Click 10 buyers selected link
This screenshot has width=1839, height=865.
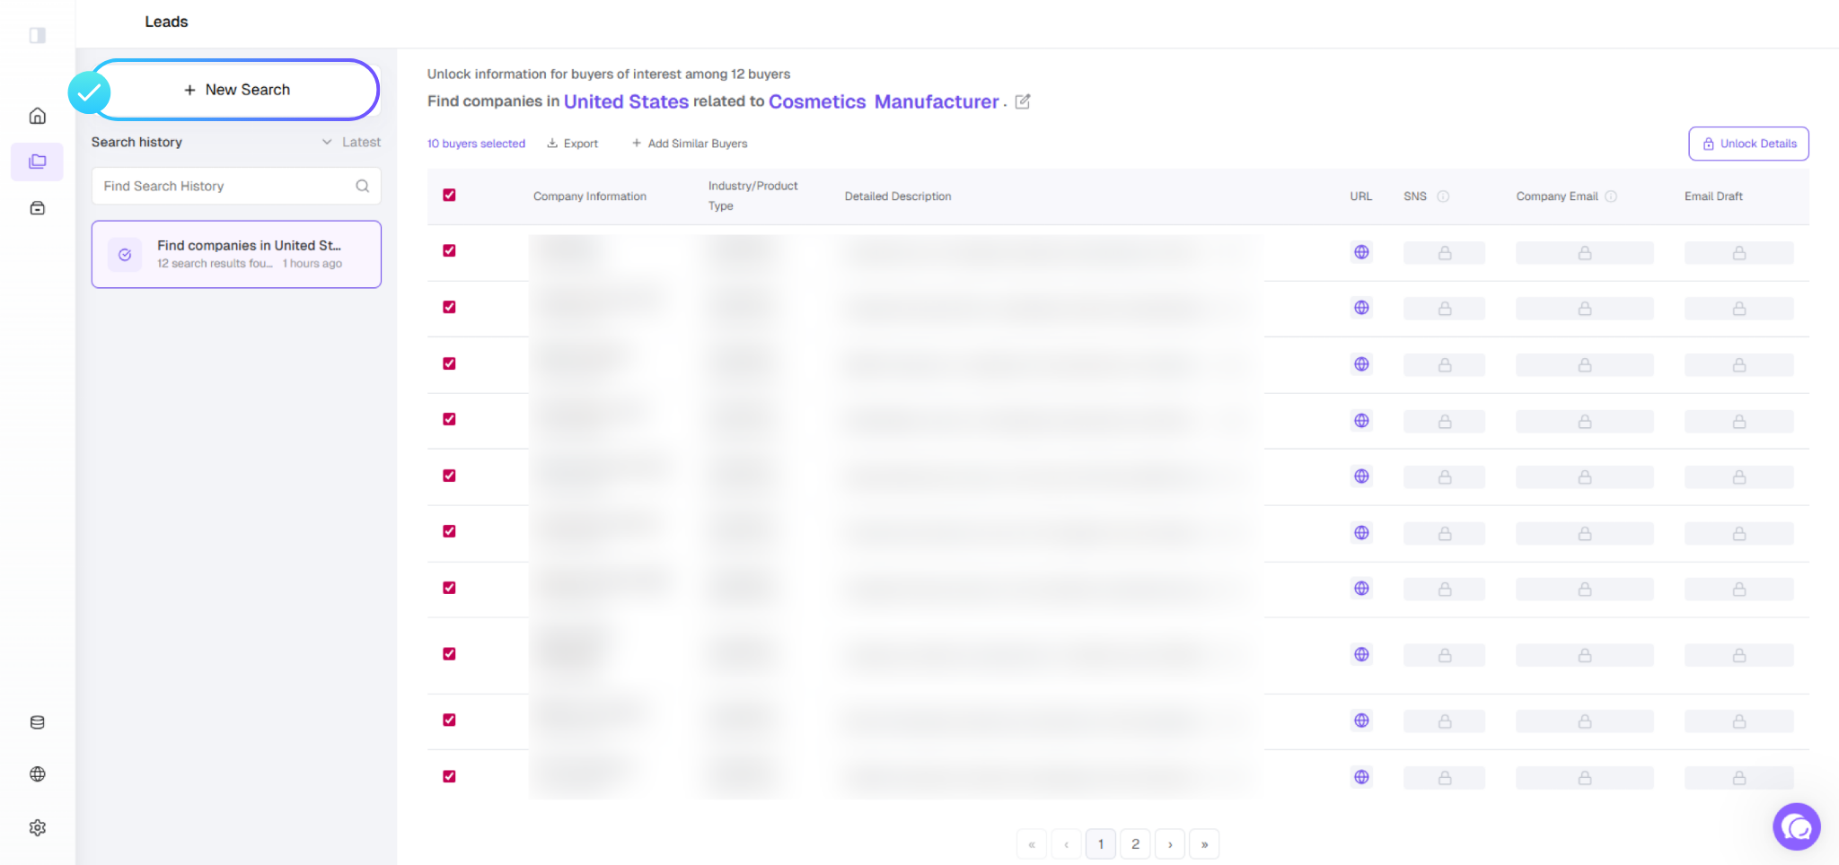476,144
